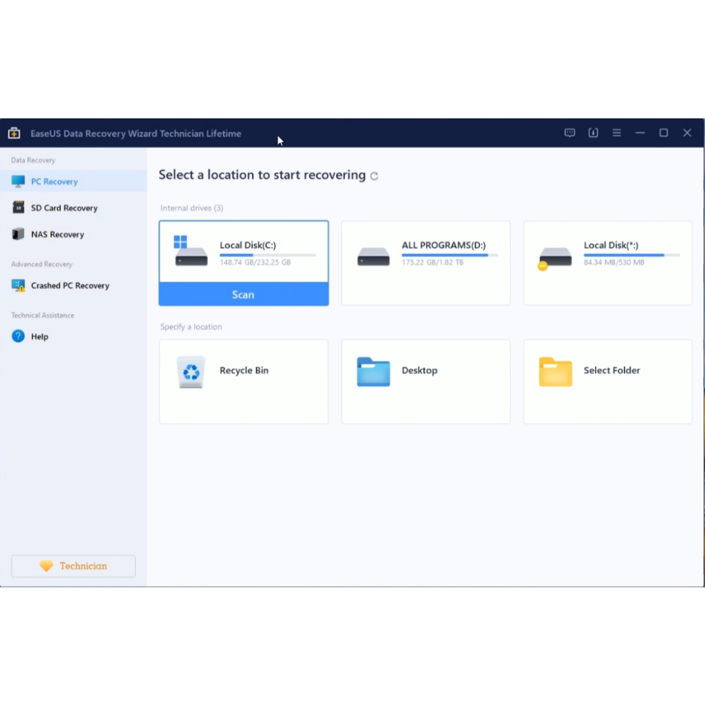This screenshot has height=705, width=705.
Task: Click the Technician button
Action: pyautogui.click(x=73, y=566)
